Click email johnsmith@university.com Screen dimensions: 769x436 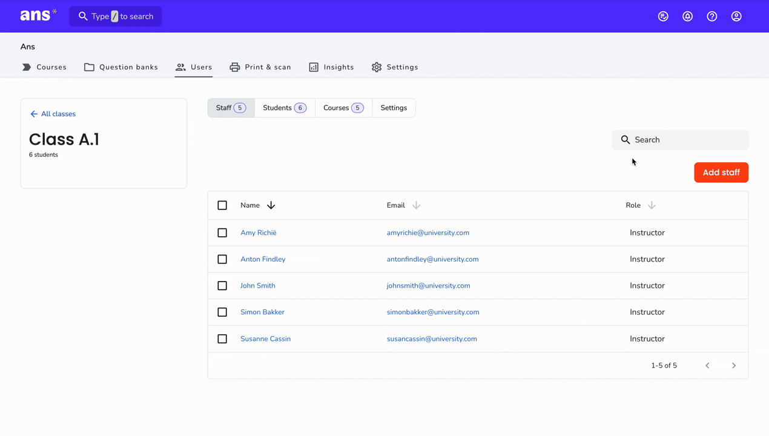click(x=429, y=286)
